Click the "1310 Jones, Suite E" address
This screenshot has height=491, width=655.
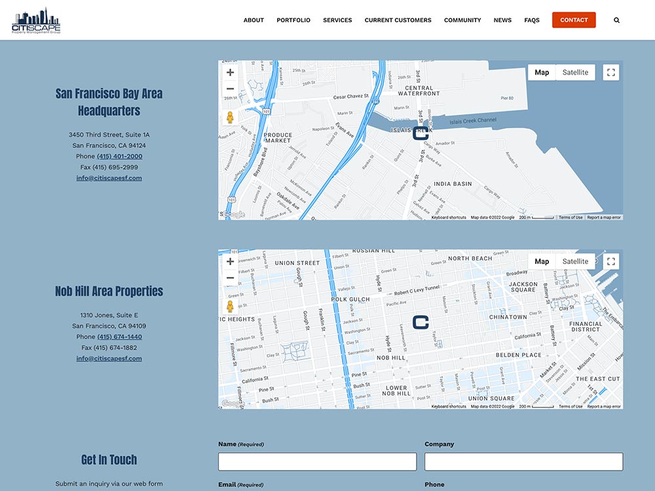[x=109, y=315]
